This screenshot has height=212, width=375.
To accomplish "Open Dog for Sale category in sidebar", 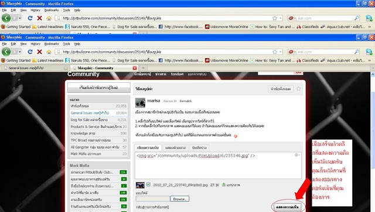I will coord(98,120).
